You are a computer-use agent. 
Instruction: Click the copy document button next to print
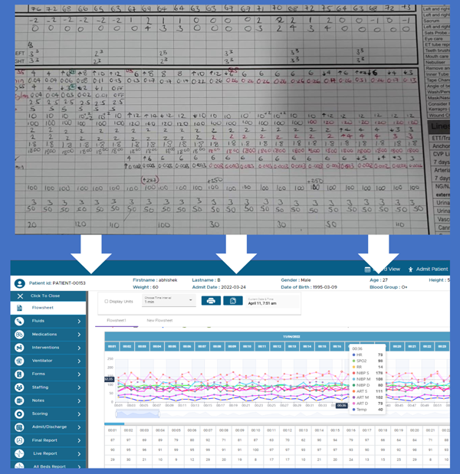233,301
